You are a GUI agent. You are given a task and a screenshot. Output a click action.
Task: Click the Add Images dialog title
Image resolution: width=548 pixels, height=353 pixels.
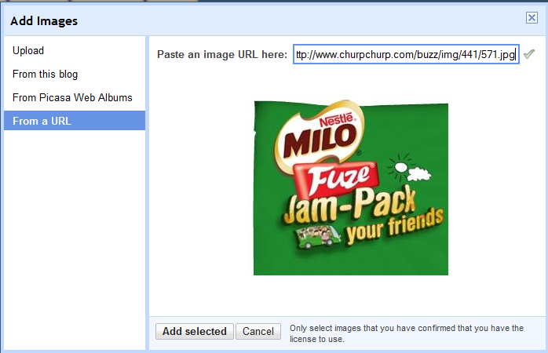(44, 21)
